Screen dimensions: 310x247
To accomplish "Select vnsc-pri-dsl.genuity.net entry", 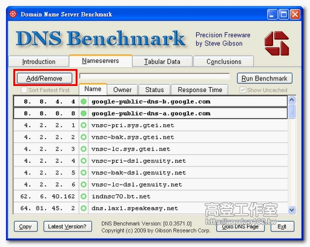I will (150, 161).
